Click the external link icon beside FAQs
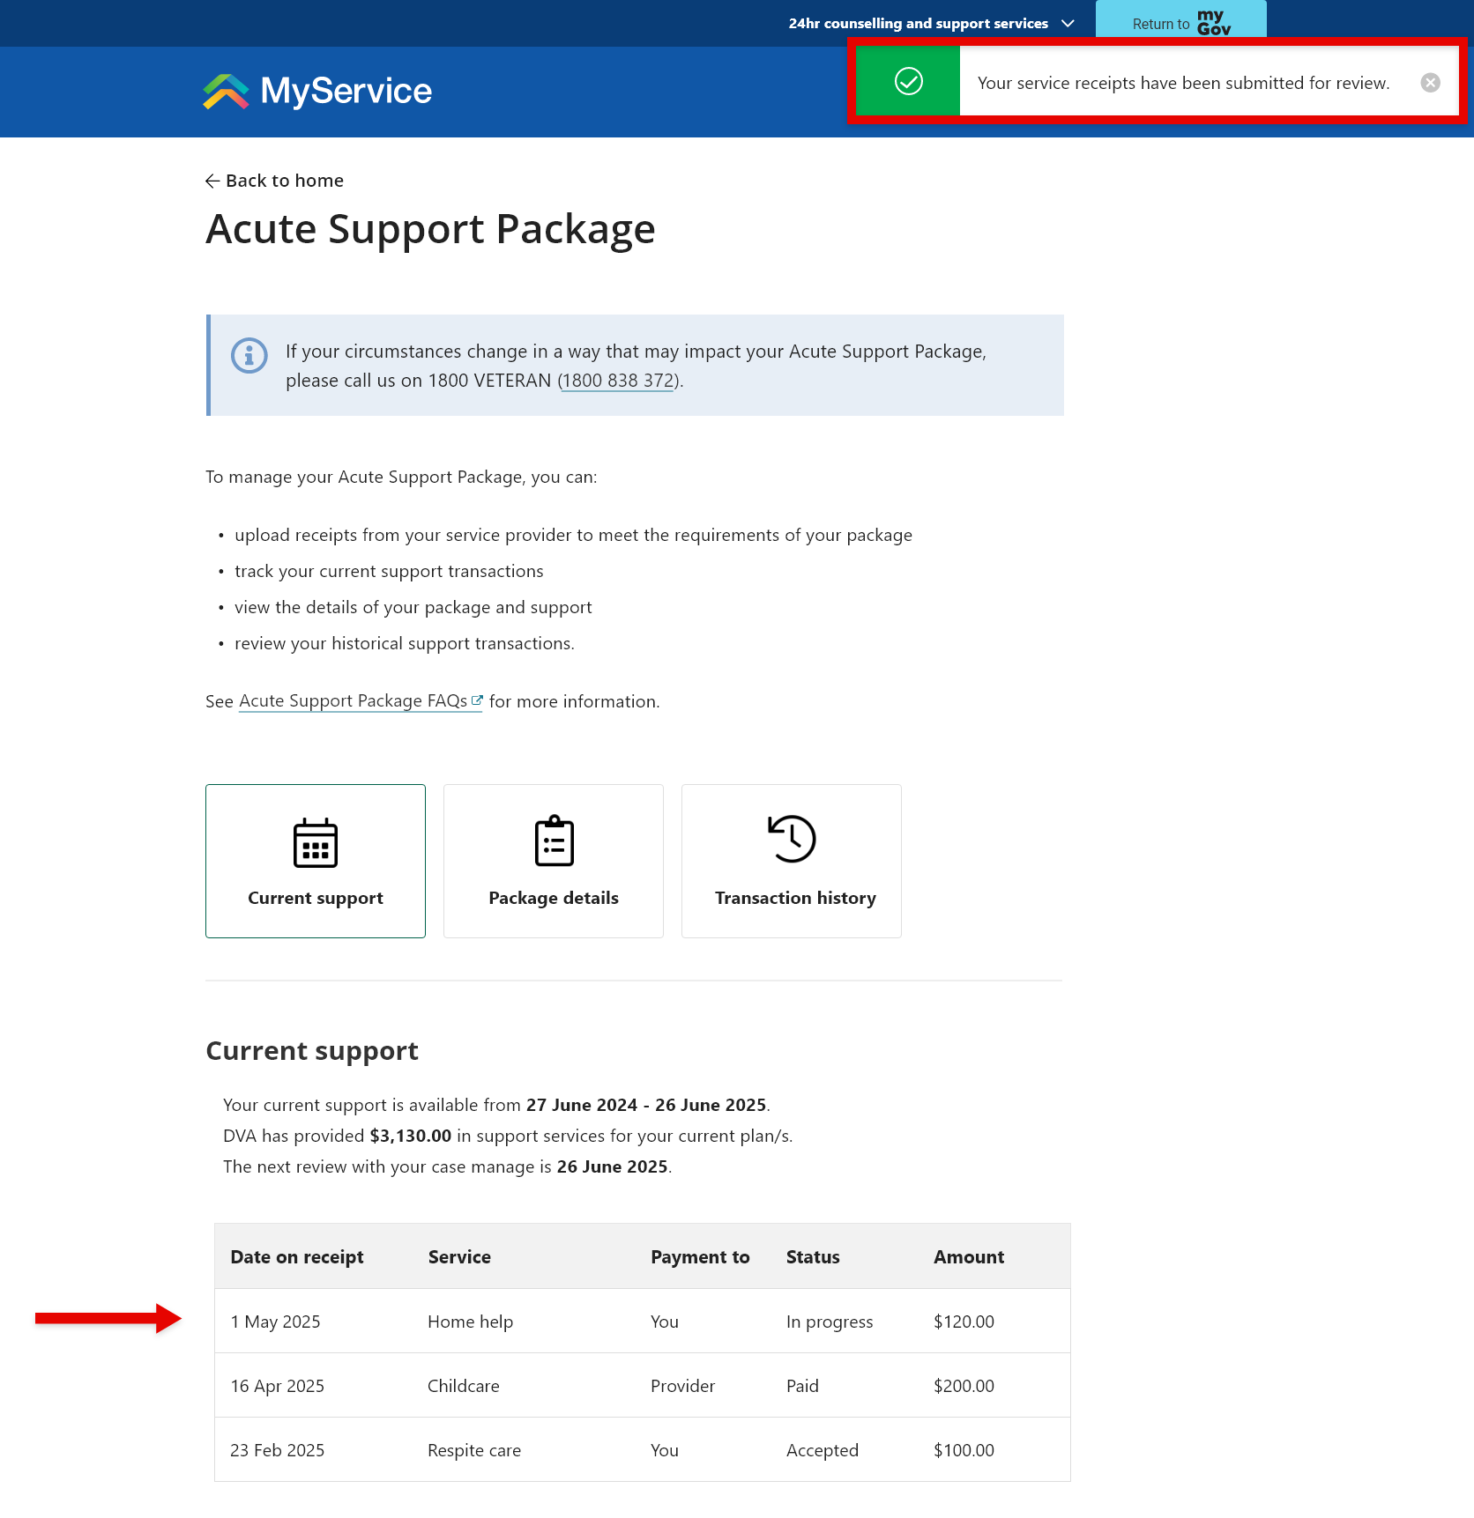This screenshot has height=1518, width=1474. (477, 699)
